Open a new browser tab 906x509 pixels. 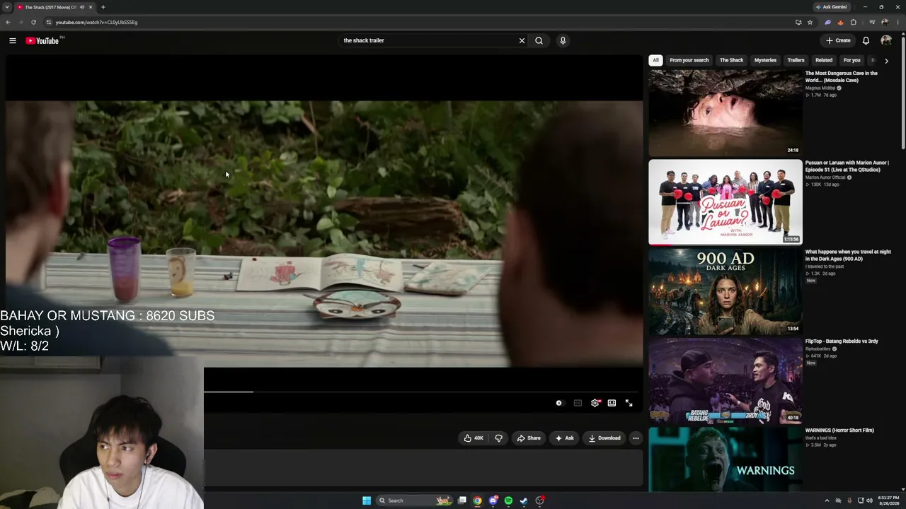(103, 7)
